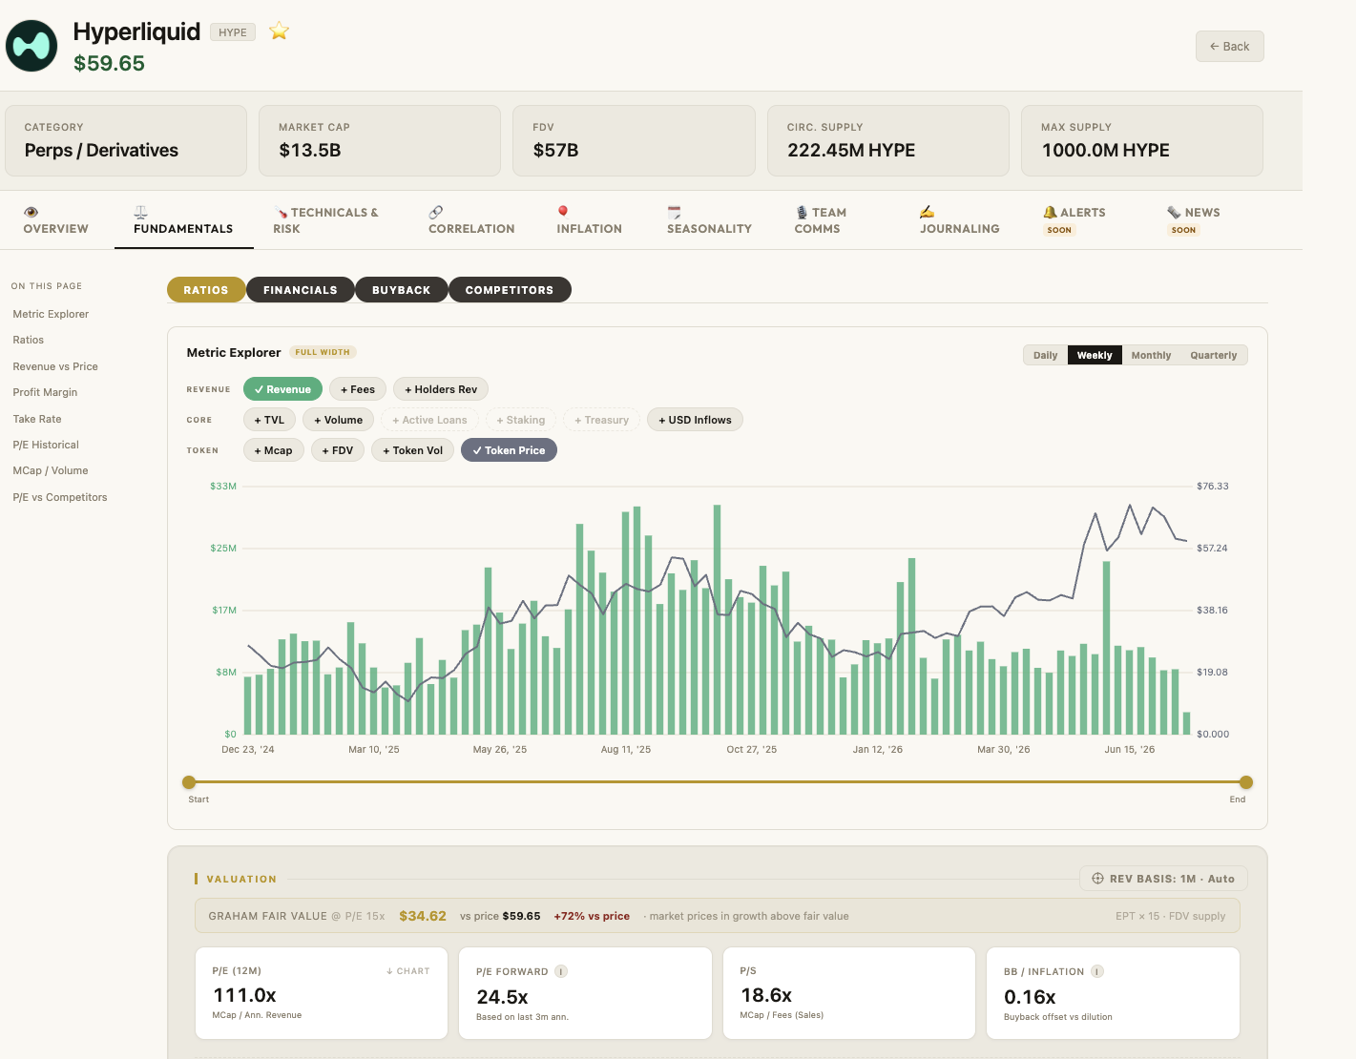Image resolution: width=1356 pixels, height=1059 pixels.
Task: Toggle the TVL metric chip
Action: click(x=269, y=420)
